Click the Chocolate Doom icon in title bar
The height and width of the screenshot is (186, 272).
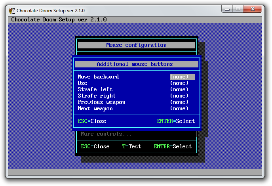pyautogui.click(x=12, y=10)
